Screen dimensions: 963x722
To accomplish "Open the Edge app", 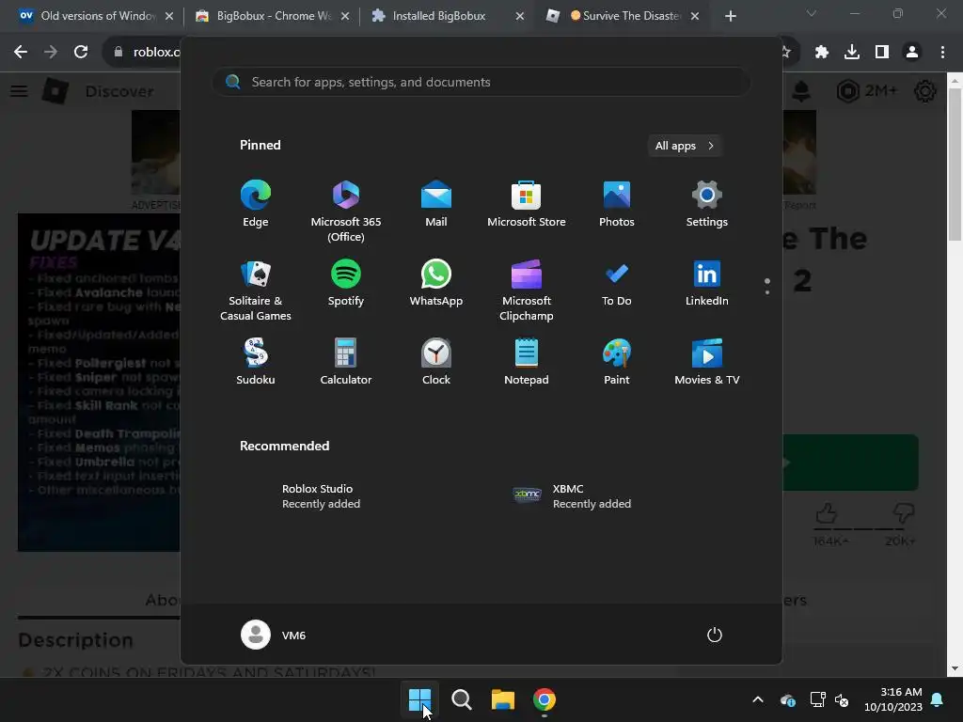I will tap(256, 204).
